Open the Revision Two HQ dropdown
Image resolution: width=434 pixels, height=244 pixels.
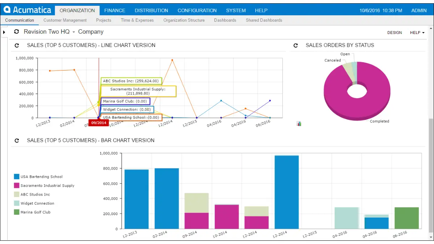click(x=74, y=32)
